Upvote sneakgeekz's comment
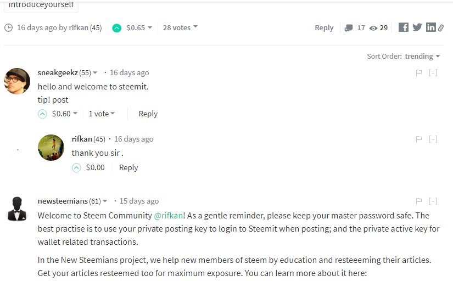Viewport: 453px width, 281px height. (x=42, y=114)
